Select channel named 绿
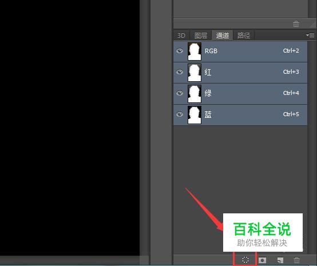 [208, 93]
